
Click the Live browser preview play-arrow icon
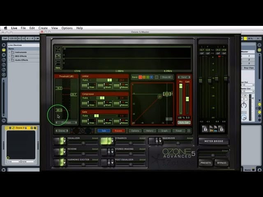4,45
